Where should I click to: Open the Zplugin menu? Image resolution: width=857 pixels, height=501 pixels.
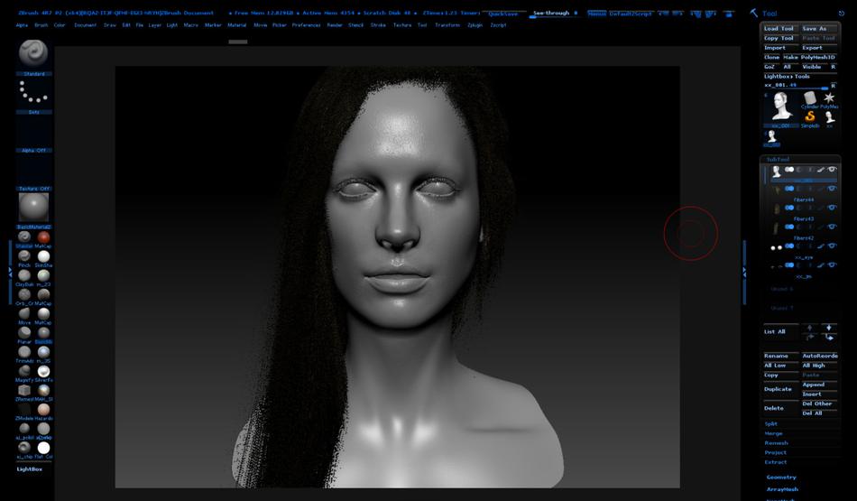475,25
